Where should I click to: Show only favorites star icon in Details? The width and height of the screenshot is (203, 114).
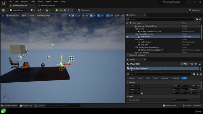coord(198,74)
